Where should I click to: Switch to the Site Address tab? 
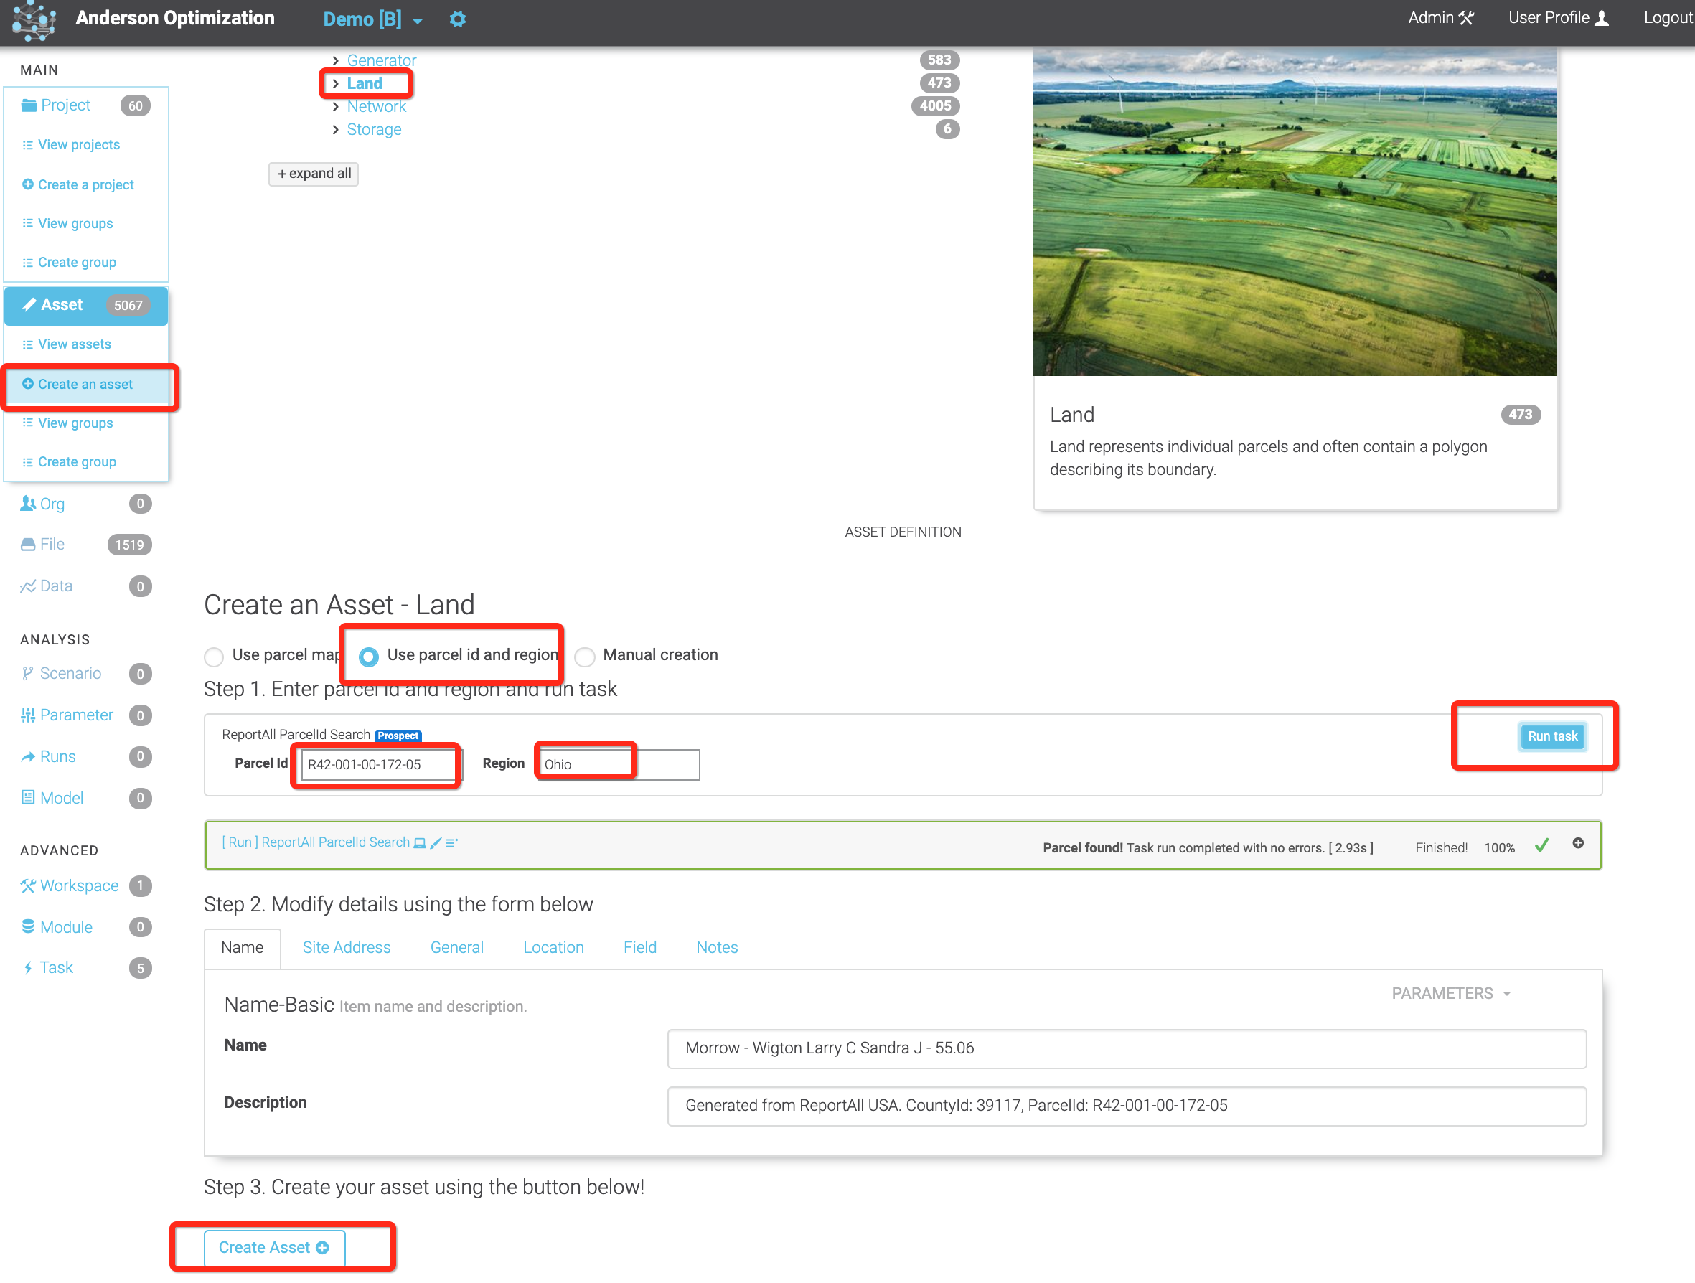click(347, 947)
